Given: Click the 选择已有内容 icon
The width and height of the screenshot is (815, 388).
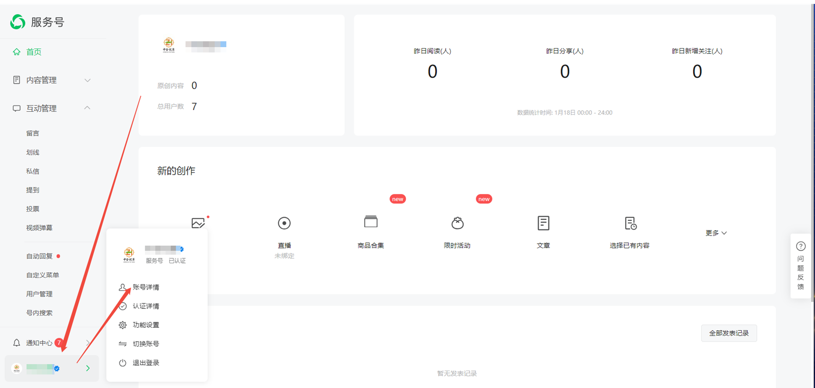Looking at the screenshot, I should (630, 223).
